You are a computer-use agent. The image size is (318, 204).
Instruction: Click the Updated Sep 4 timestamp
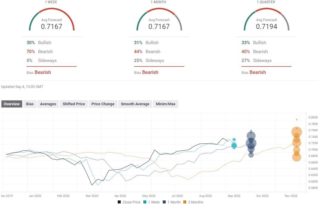point(22,87)
